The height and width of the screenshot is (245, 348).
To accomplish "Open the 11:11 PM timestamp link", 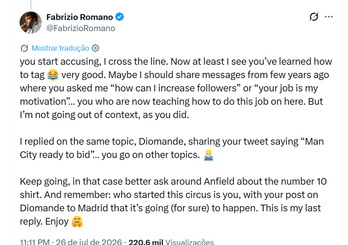I will 35,242.
